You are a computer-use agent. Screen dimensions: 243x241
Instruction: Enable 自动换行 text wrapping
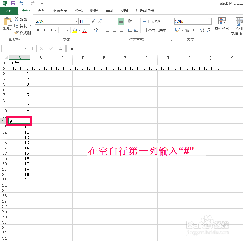[x=153, y=21]
